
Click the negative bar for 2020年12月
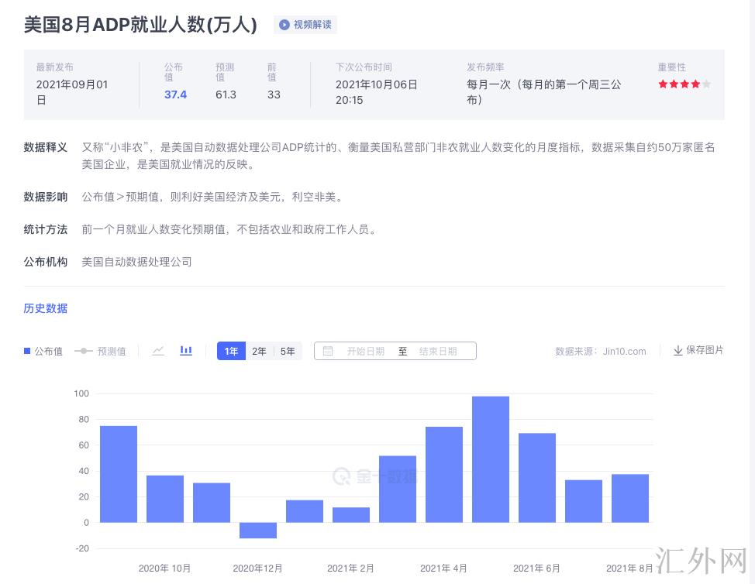(x=258, y=530)
